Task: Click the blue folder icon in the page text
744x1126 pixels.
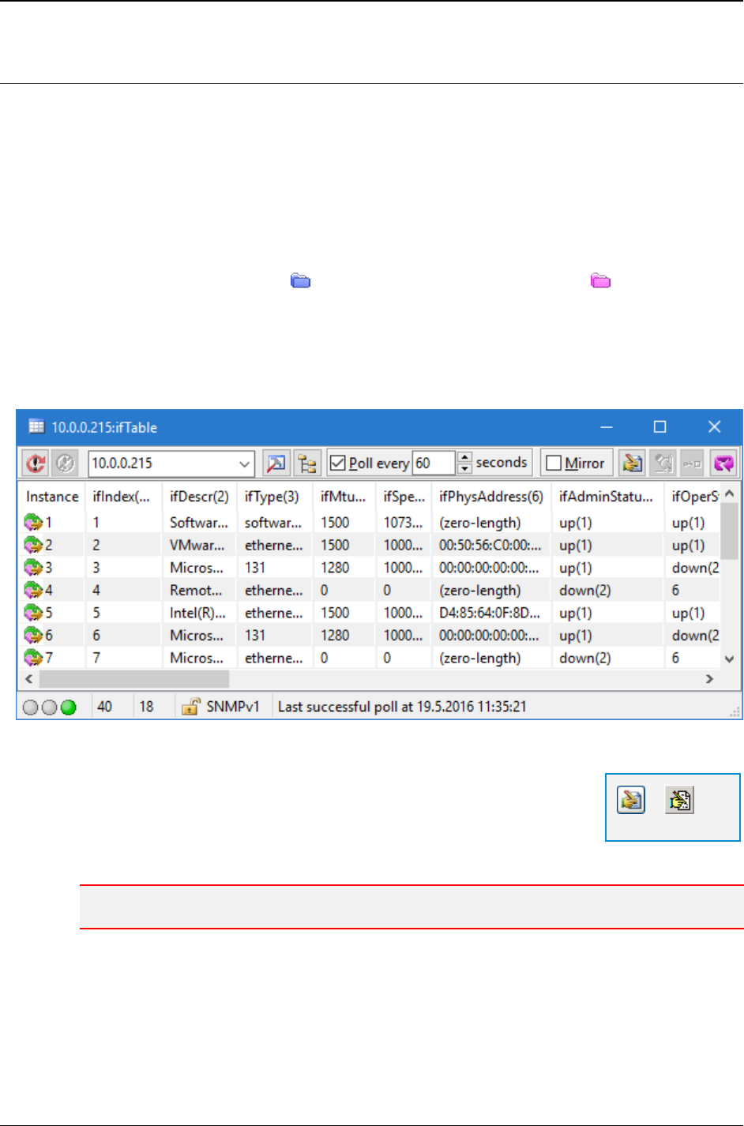Action: (300, 280)
